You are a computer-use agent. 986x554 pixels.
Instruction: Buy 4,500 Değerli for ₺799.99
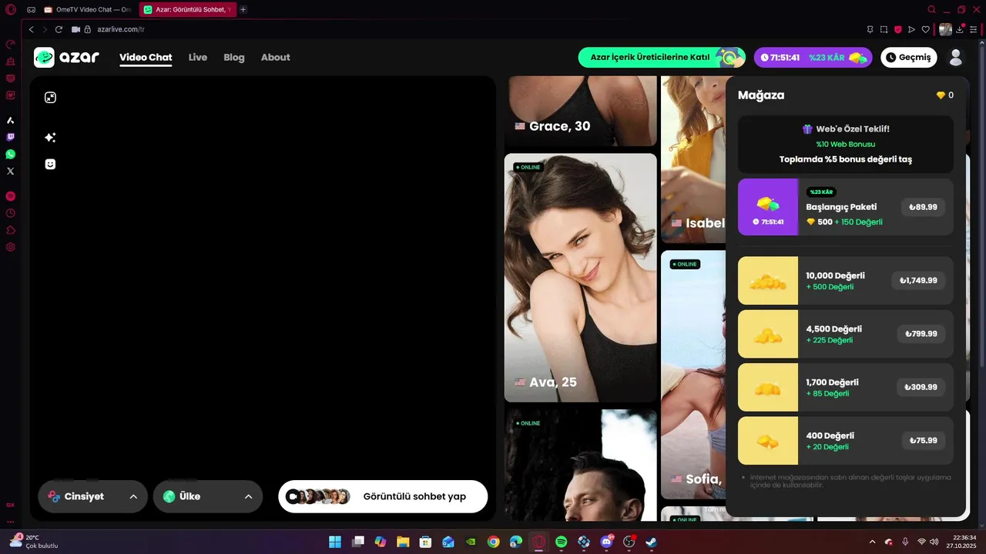tap(921, 334)
